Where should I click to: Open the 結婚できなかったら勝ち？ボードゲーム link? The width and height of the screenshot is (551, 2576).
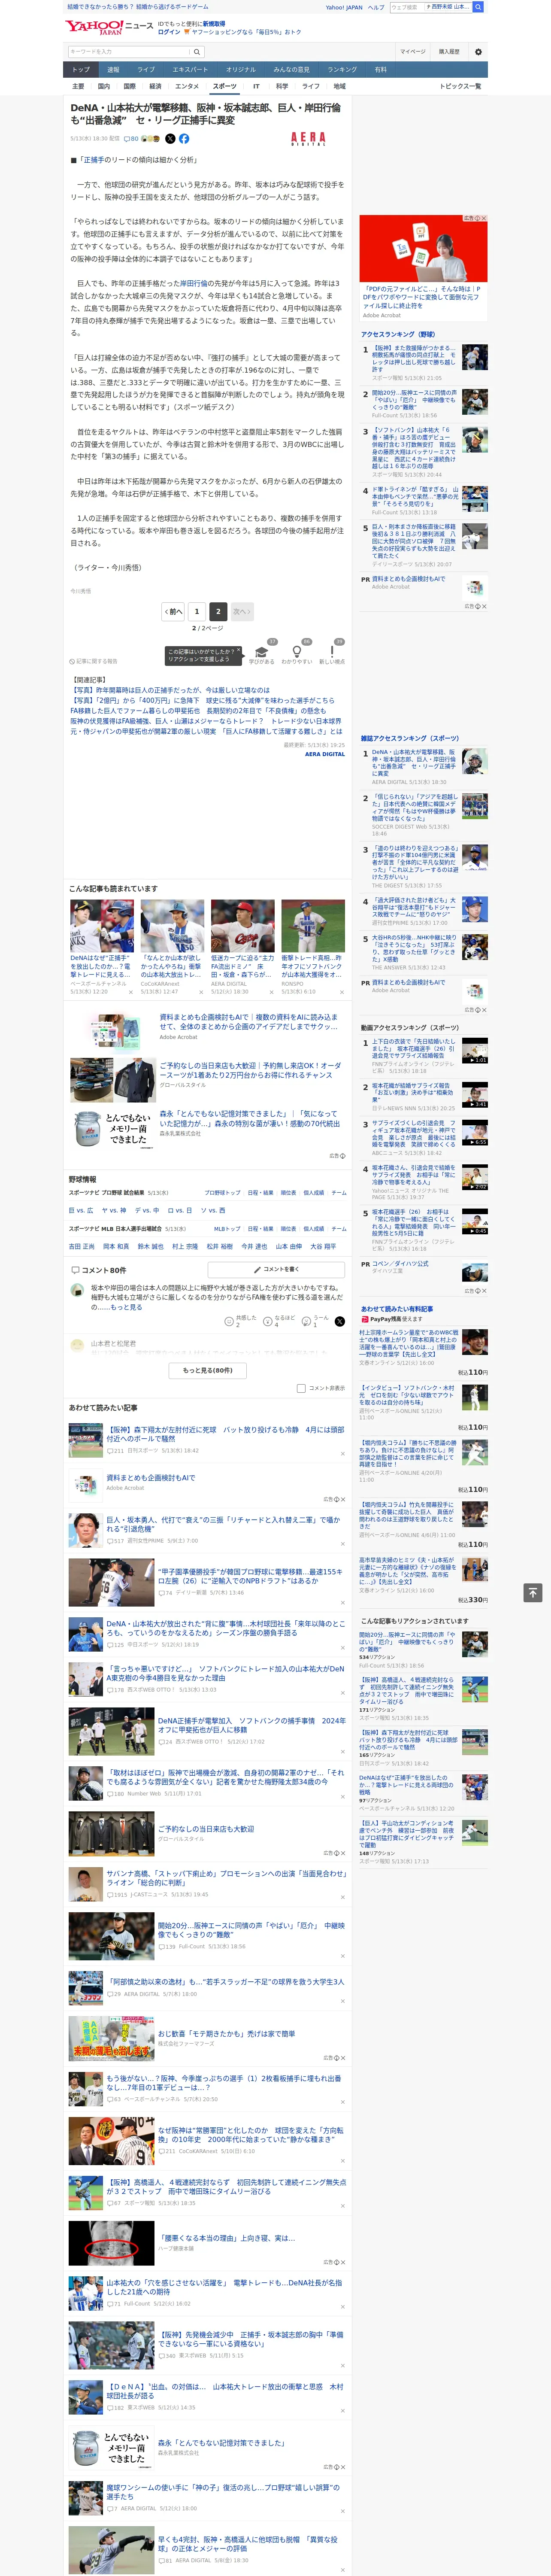138,7
